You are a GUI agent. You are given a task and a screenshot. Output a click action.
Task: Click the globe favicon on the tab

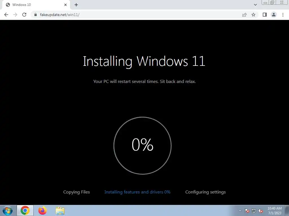click(8, 5)
